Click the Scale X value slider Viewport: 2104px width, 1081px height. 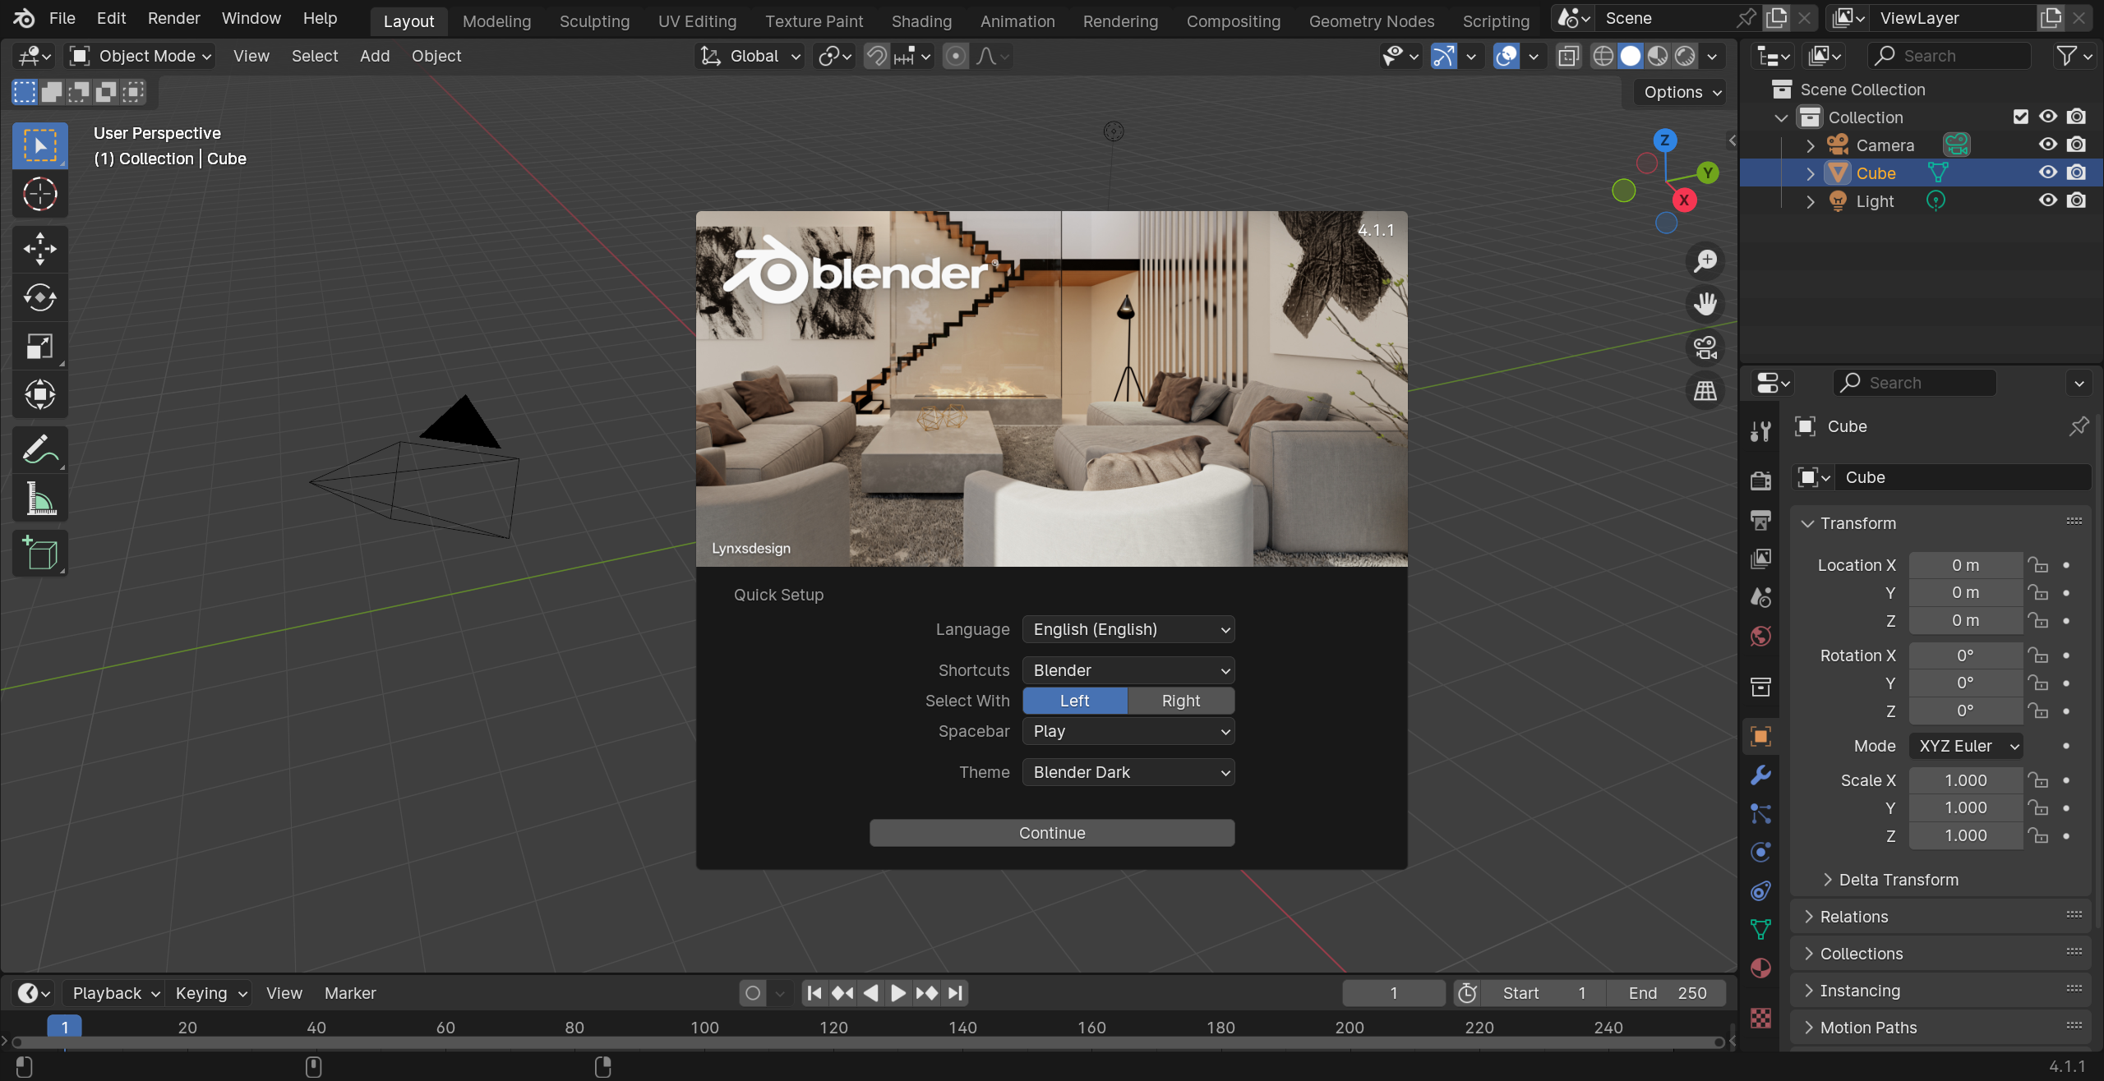pyautogui.click(x=1965, y=780)
